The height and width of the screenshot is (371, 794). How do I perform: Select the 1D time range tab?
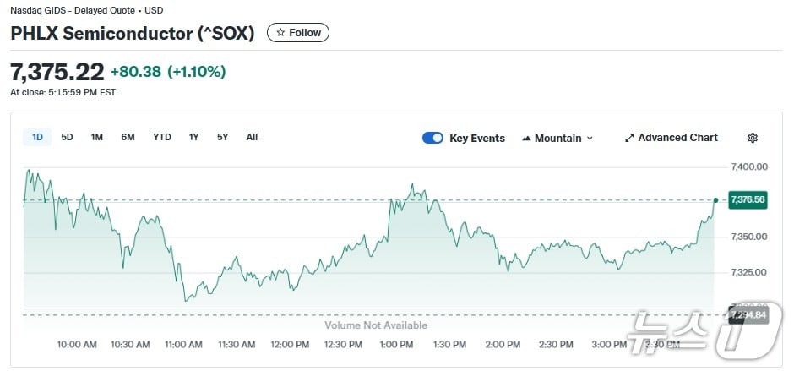[37, 137]
